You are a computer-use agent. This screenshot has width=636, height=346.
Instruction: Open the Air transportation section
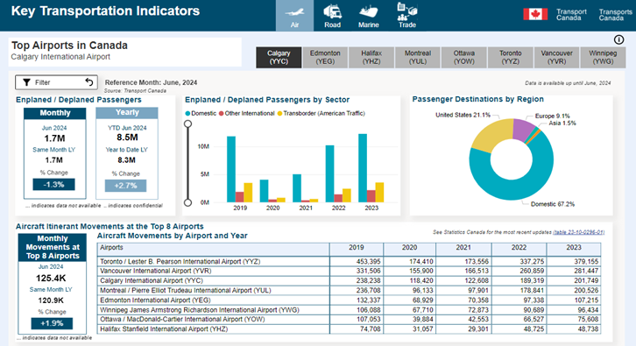coord(294,16)
